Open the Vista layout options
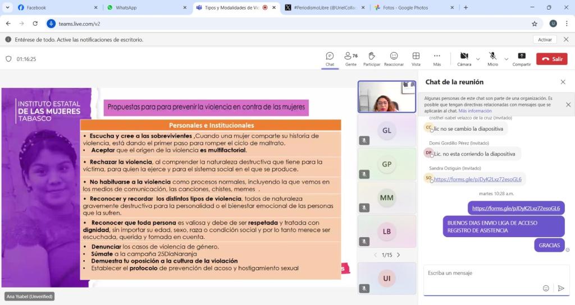This screenshot has height=305, width=575. [x=416, y=56]
